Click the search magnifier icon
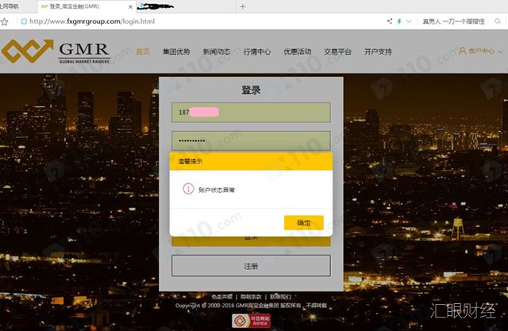Viewport: 508px width, 331px height. (x=498, y=21)
